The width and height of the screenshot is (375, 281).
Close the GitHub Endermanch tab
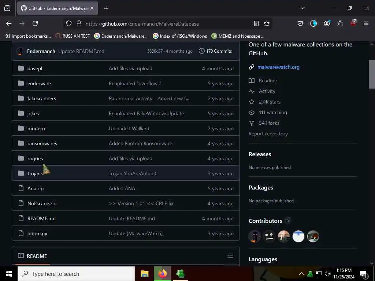click(92, 8)
